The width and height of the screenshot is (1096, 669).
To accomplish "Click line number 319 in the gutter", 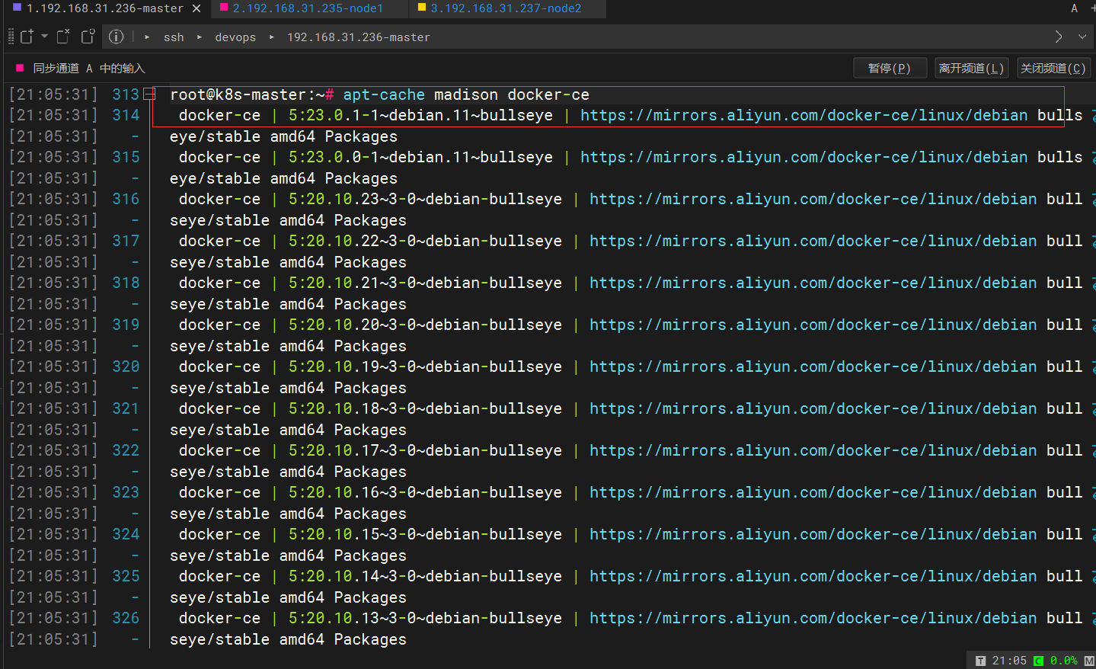I will tap(126, 325).
